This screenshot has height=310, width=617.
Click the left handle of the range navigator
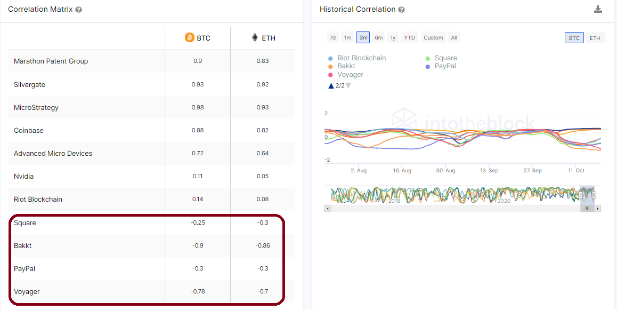click(x=580, y=195)
